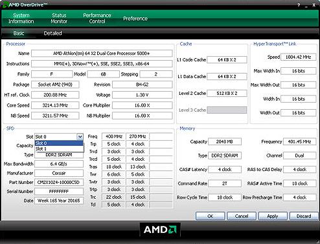Open the System Information tab
Screen dimensions: 320x244
[21, 18]
